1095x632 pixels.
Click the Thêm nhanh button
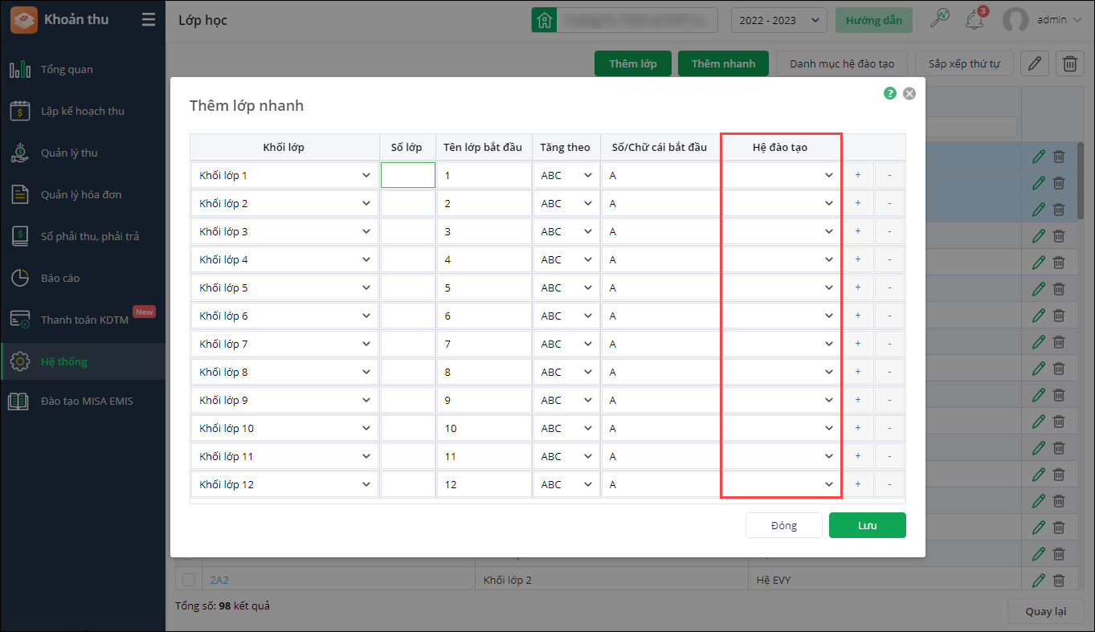point(723,63)
